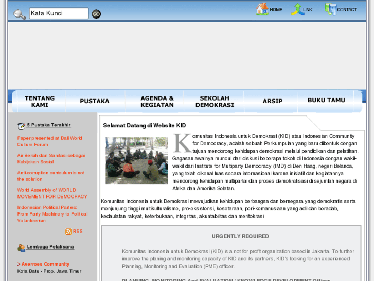Open Indonesian Political Parties article link
Image resolution: width=374 pixels, height=281 pixels.
coord(52,214)
